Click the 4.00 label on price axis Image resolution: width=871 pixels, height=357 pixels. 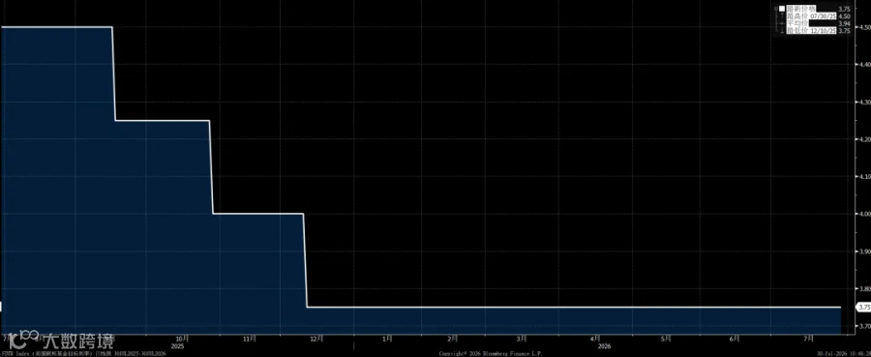pos(864,214)
